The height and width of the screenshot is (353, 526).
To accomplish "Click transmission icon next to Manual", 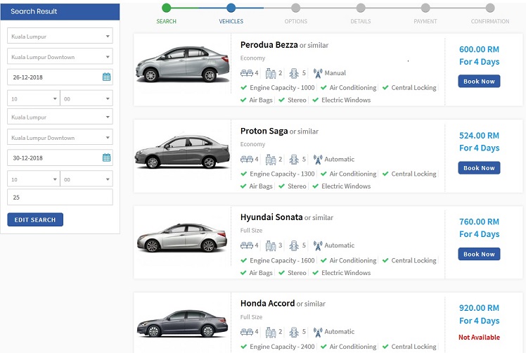I will coord(318,73).
